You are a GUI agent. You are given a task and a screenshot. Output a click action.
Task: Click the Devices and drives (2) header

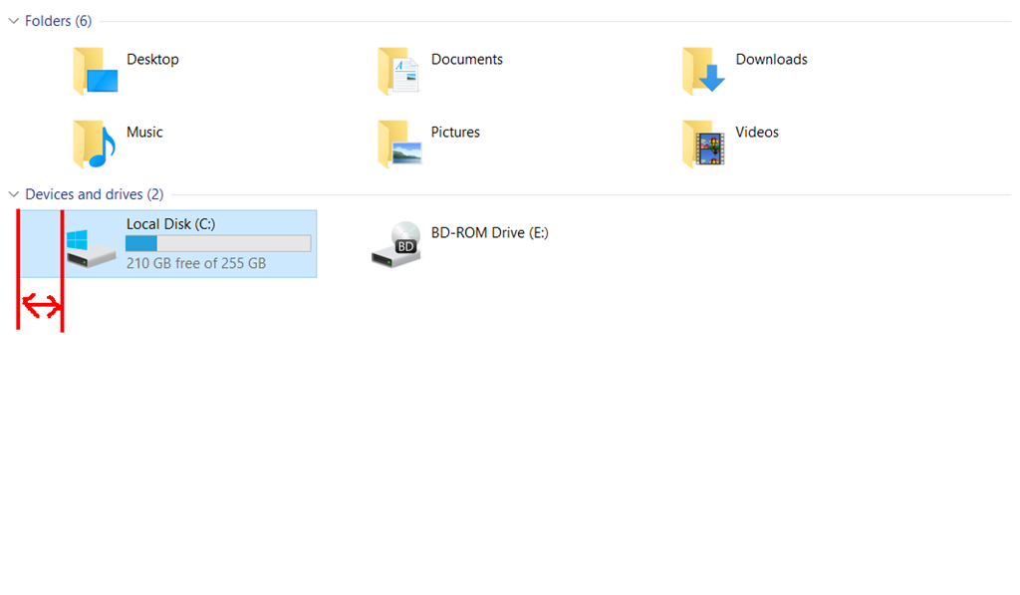pos(95,194)
